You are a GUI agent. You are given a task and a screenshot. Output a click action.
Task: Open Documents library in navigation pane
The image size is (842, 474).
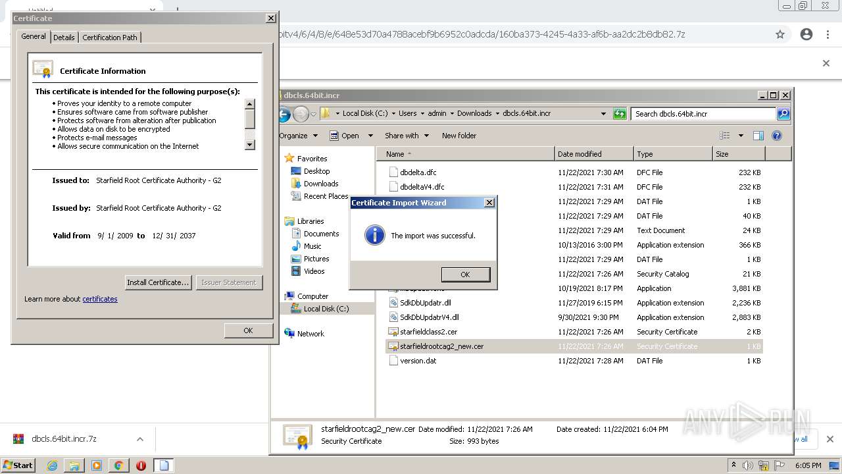click(x=321, y=234)
